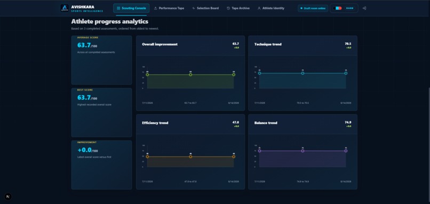Select the Improvement card
The height and width of the screenshot is (204, 430).
[101, 165]
